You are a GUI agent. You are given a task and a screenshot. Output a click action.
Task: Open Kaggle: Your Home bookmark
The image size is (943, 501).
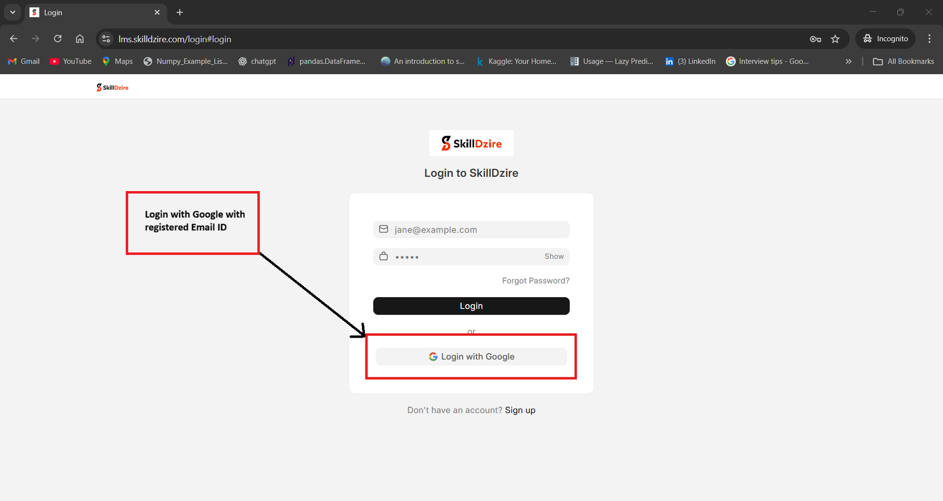pyautogui.click(x=516, y=61)
